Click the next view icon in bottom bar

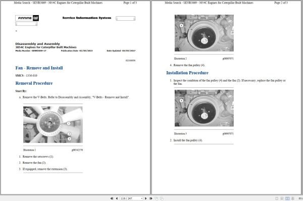coord(162,198)
